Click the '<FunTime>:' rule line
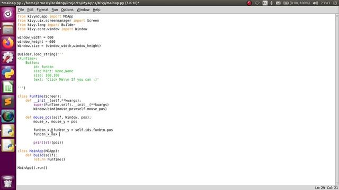The image size is (339, 190). coord(28,59)
